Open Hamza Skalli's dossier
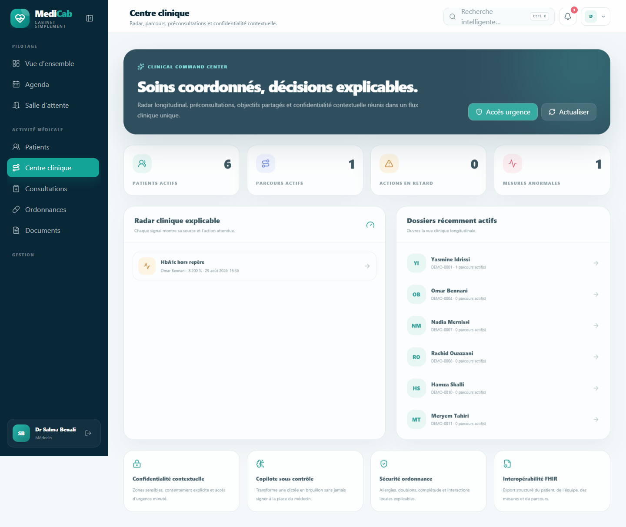The width and height of the screenshot is (626, 527). [503, 388]
